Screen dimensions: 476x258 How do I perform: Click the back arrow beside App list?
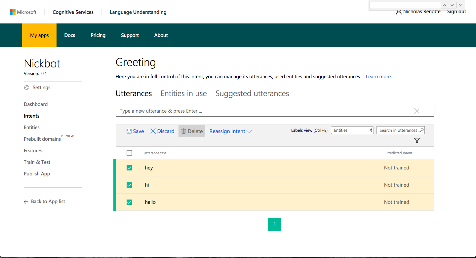click(26, 202)
